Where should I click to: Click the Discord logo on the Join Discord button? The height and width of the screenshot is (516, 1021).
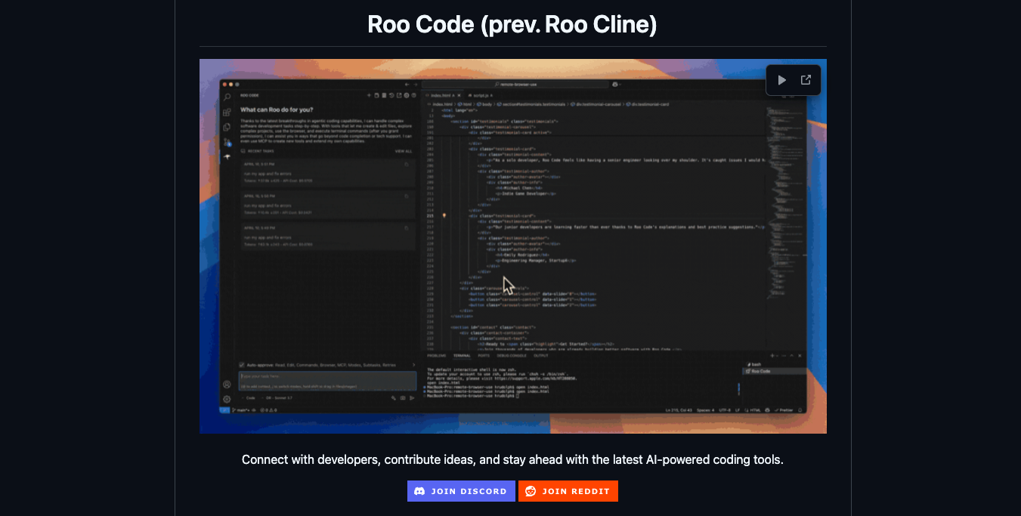coord(420,491)
